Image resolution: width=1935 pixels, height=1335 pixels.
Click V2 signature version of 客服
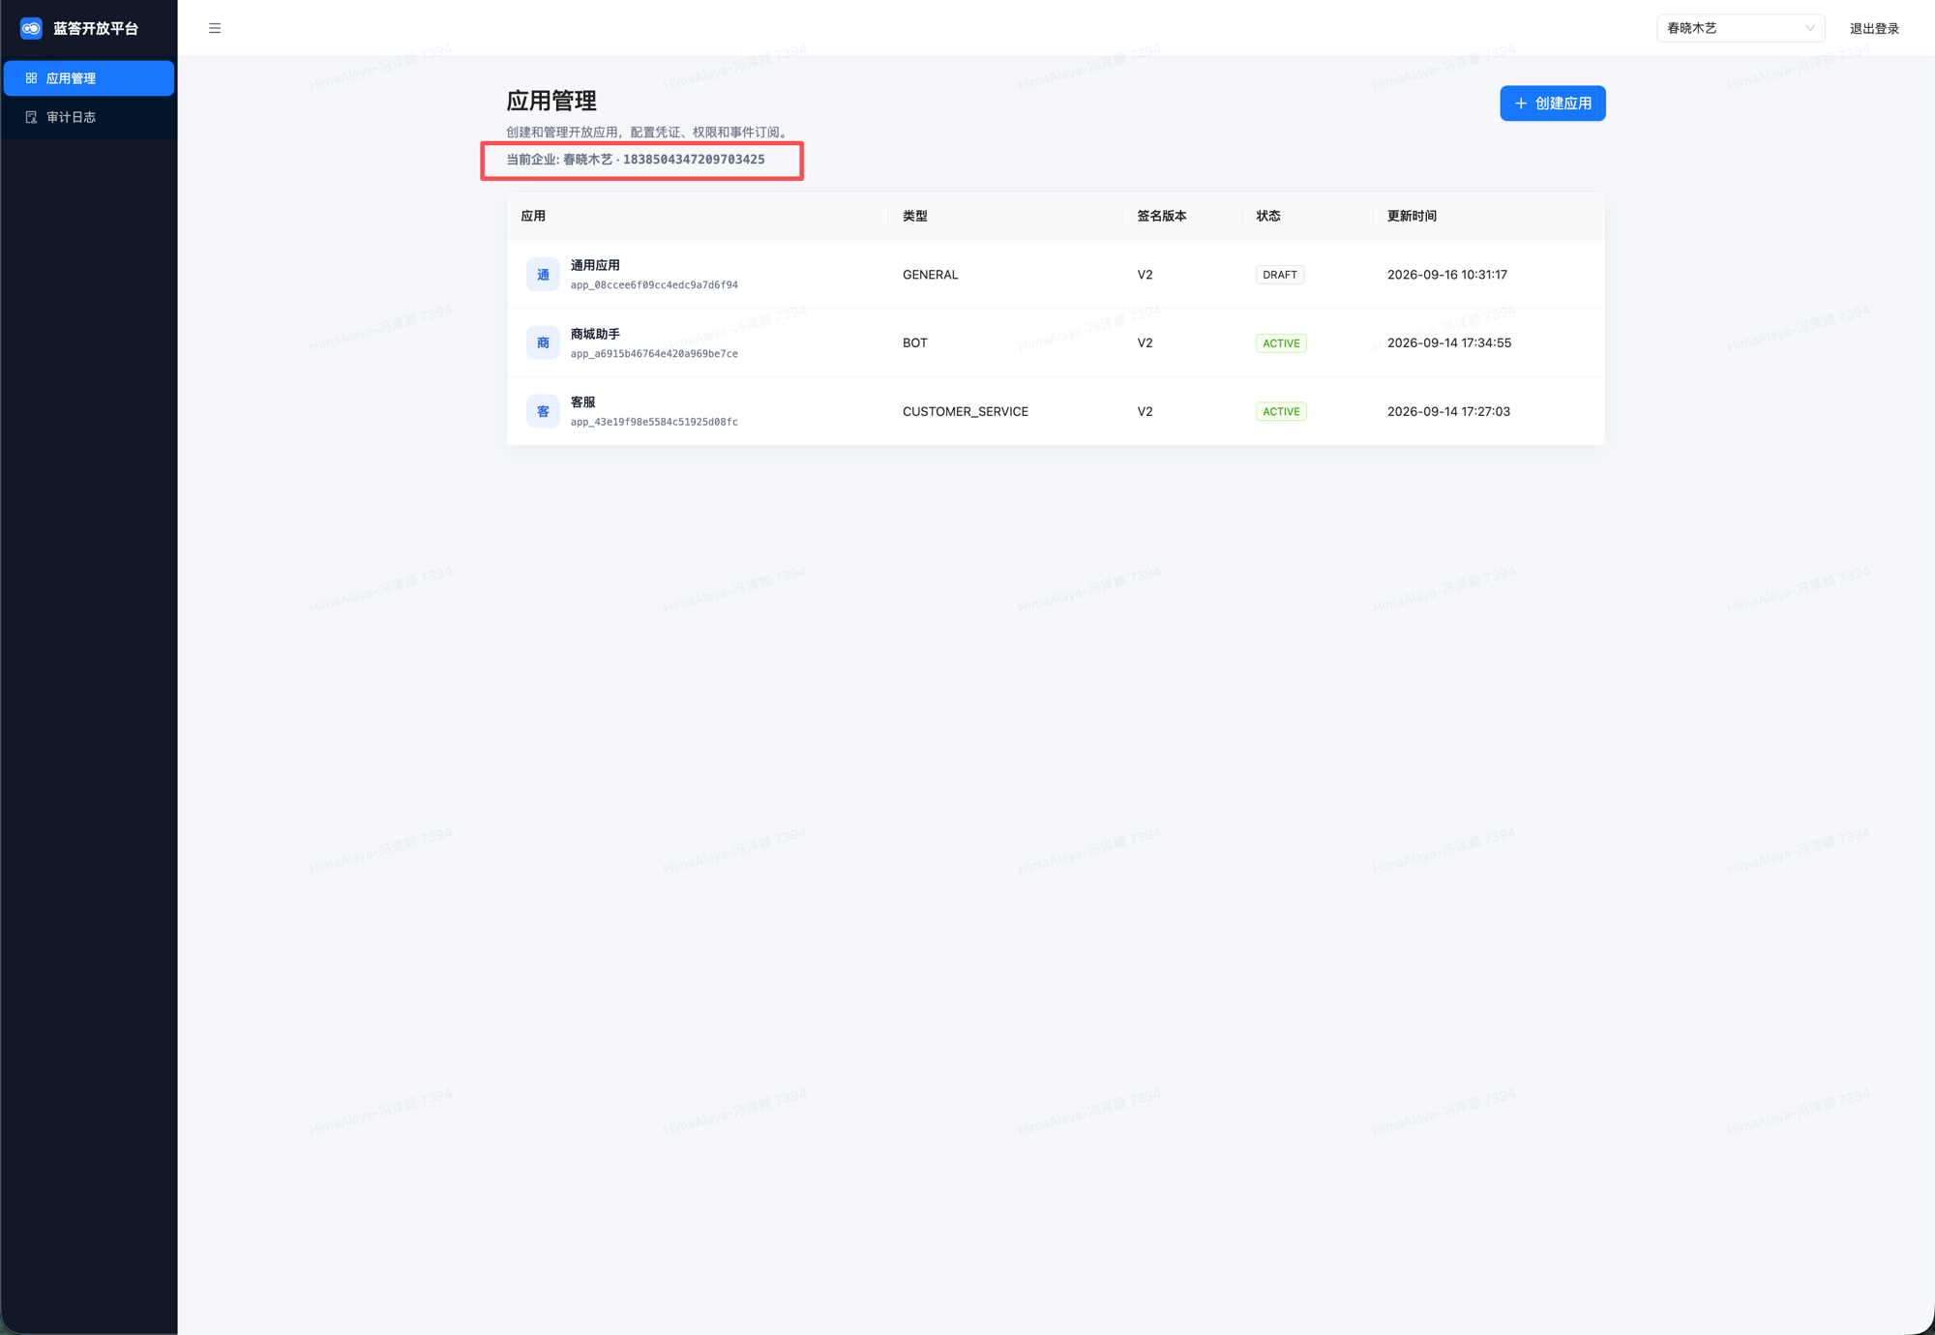[x=1145, y=411]
